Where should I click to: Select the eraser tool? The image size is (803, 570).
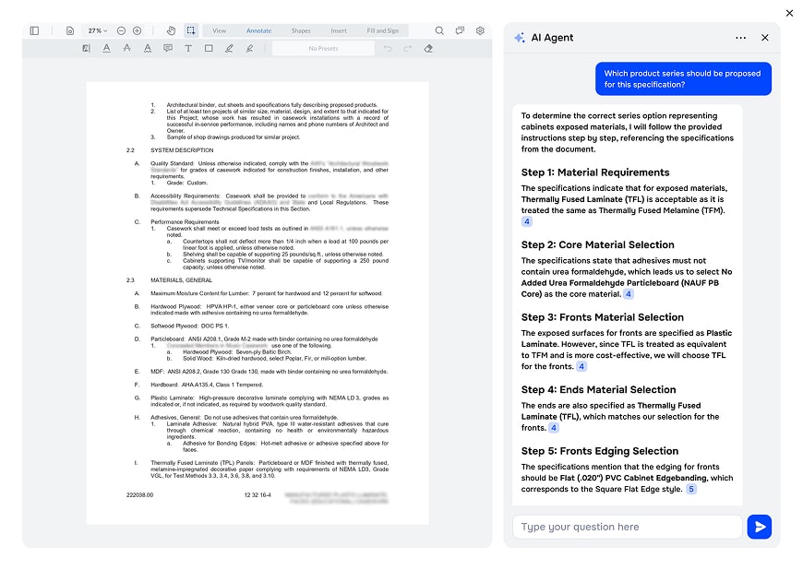[x=428, y=49]
